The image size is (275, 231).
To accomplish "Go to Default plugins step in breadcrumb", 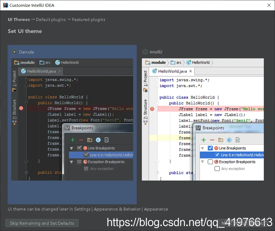I will [x=51, y=19].
